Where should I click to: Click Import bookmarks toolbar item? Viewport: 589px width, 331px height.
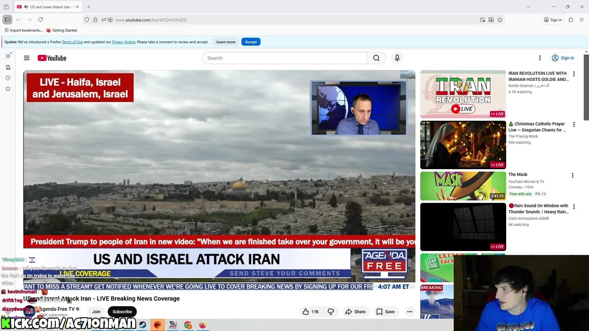pyautogui.click(x=23, y=30)
